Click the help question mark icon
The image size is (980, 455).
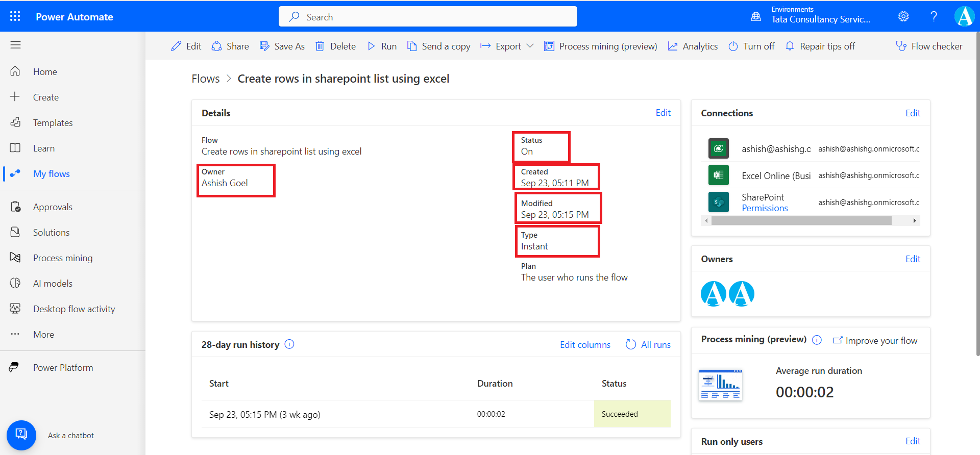[x=934, y=16]
